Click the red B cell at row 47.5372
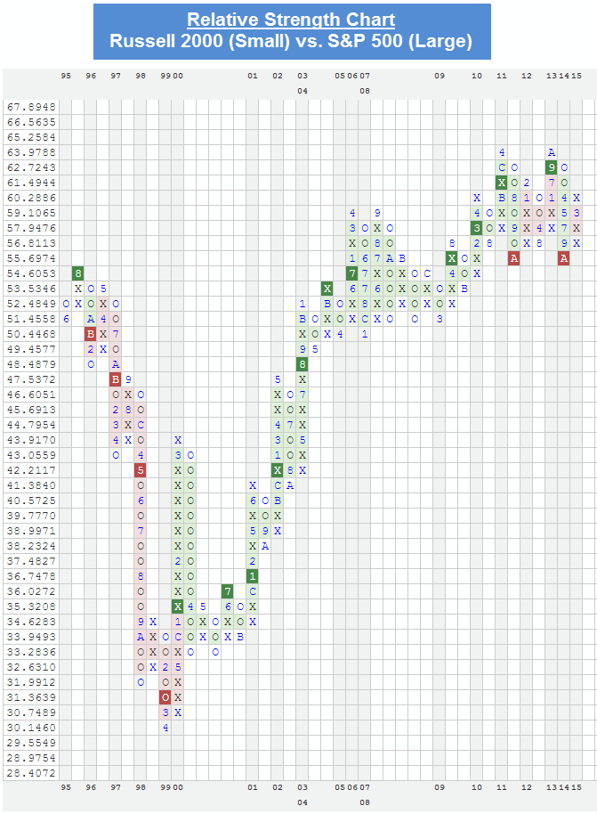Image resolution: width=597 pixels, height=814 pixels. (116, 379)
